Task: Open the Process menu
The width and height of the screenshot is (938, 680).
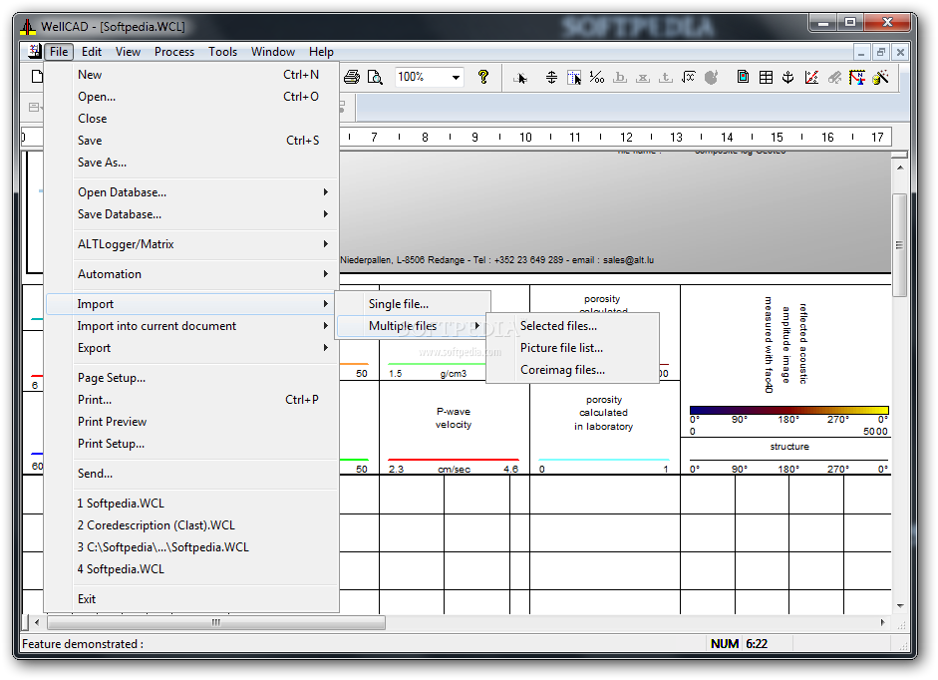Action: [174, 52]
